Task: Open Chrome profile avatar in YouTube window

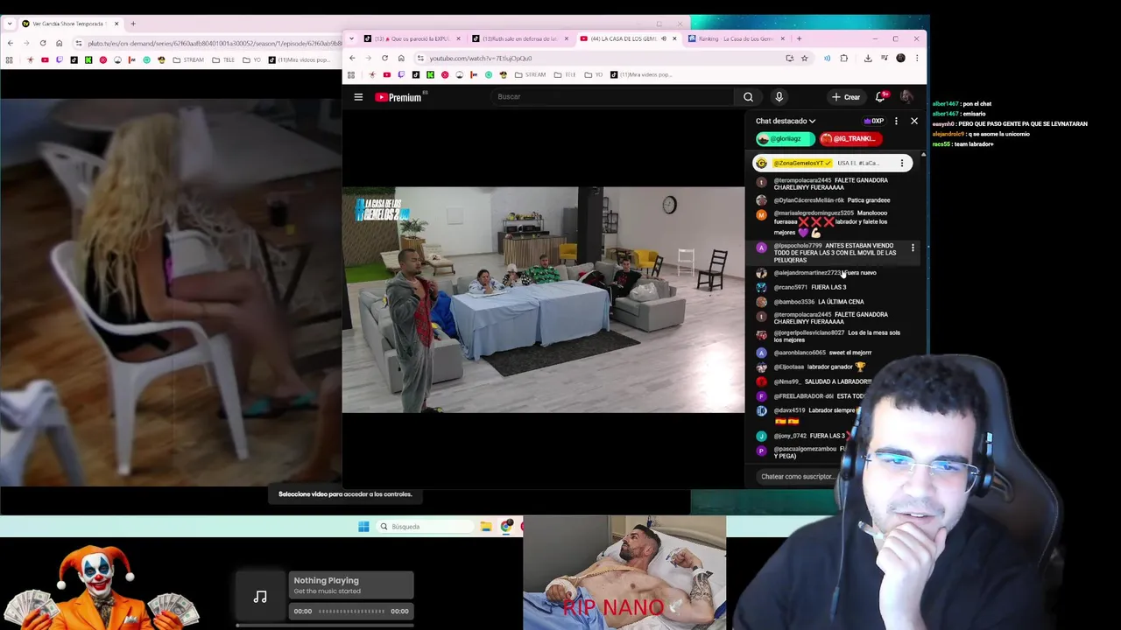Action: click(900, 59)
